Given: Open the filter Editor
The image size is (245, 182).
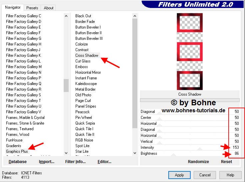Looking at the screenshot, I should pos(104,162).
